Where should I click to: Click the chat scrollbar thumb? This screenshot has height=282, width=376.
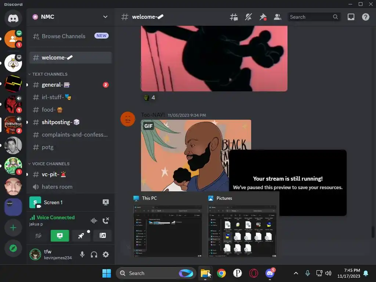(x=373, y=232)
